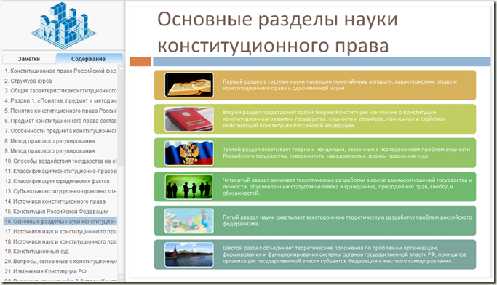Select highlighted item 16 Основные разделы науки
497x285 pixels.
pyautogui.click(x=60, y=221)
